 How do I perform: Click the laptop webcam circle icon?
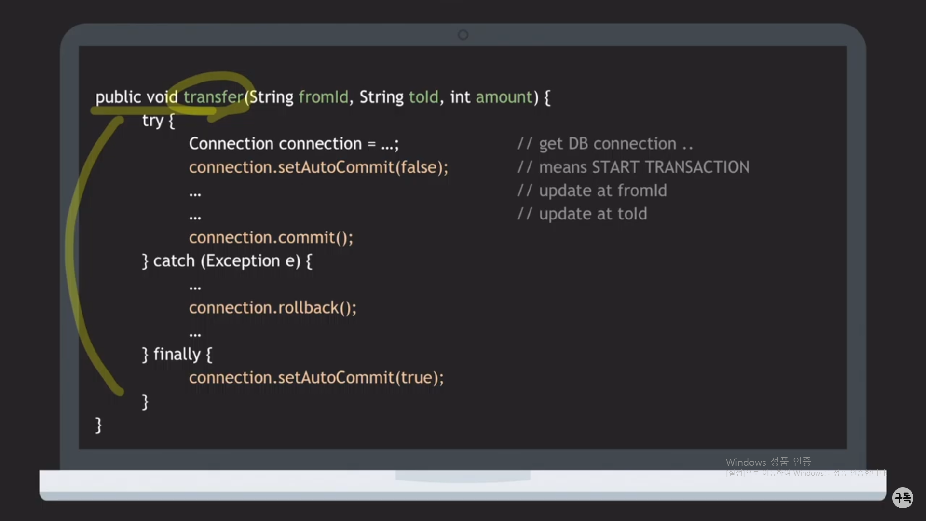click(x=463, y=35)
